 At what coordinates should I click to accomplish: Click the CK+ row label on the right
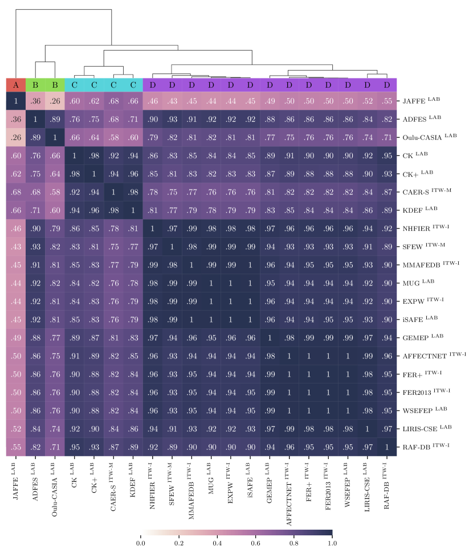(418, 174)
